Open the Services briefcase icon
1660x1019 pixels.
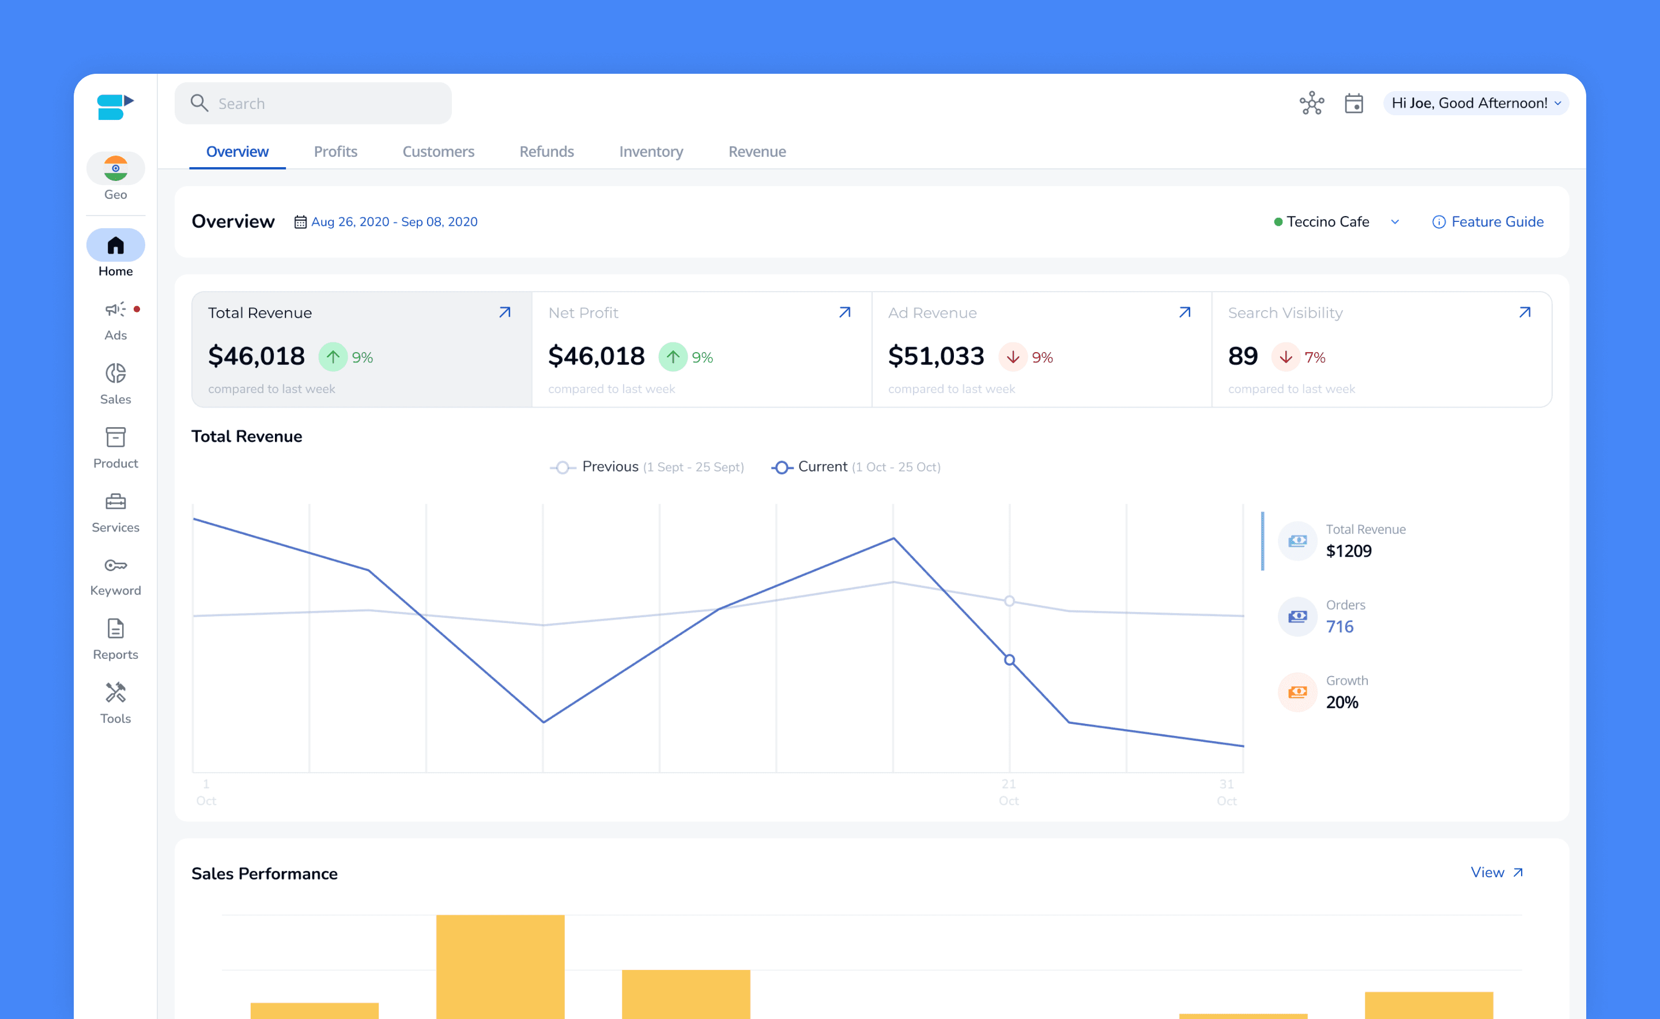click(115, 501)
